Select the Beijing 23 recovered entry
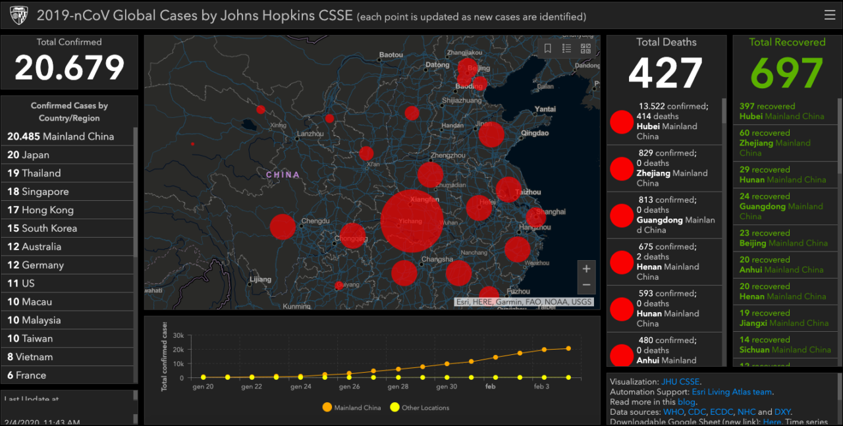This screenshot has width=843, height=426. point(785,238)
